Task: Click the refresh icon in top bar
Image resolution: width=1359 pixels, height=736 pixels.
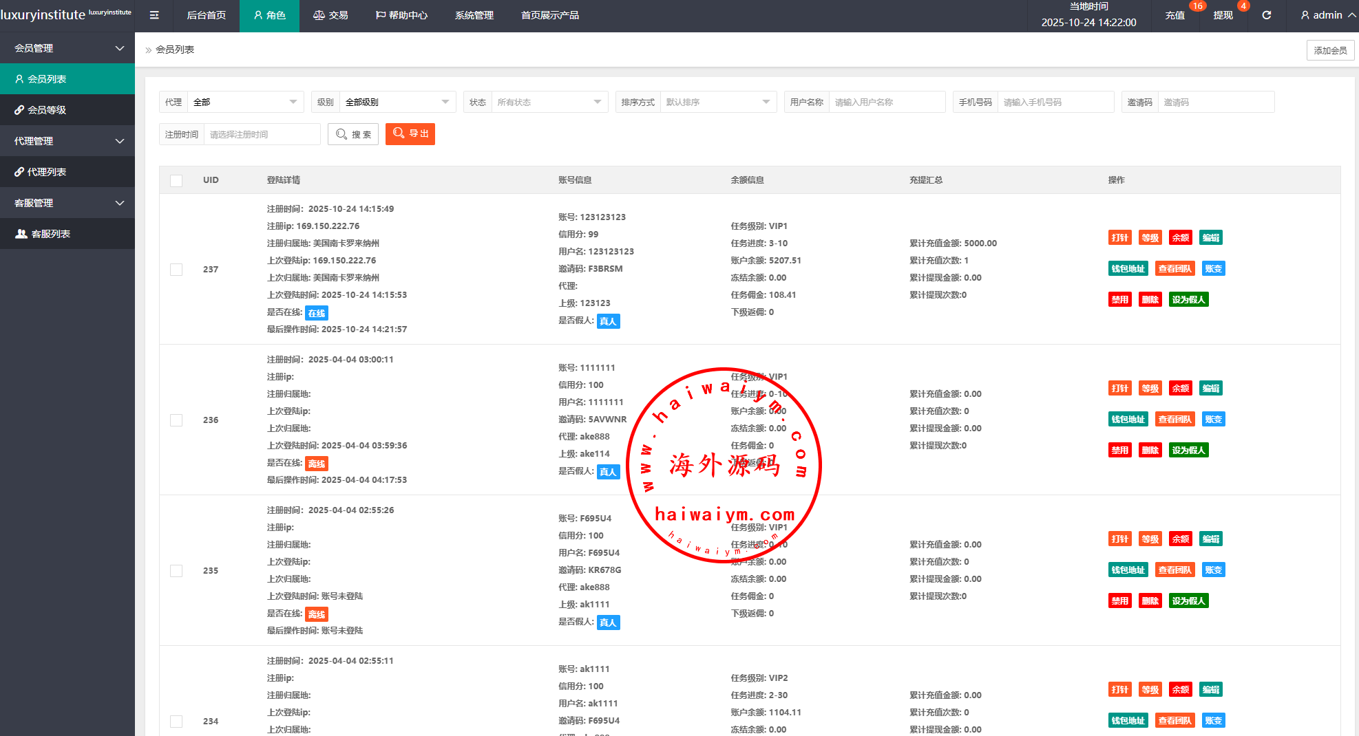Action: point(1266,15)
